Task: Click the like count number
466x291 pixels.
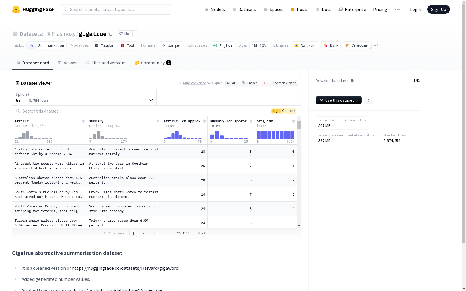Action: [135, 34]
